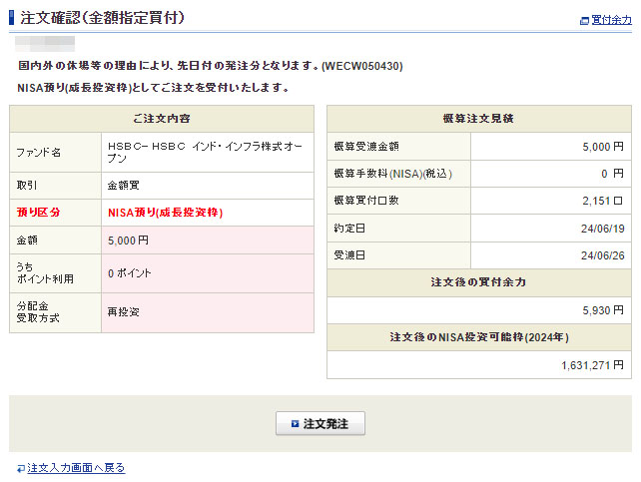Click the return arrow icon before 注文入力画面へ戻る
This screenshot has height=482, width=641.
coord(21,468)
